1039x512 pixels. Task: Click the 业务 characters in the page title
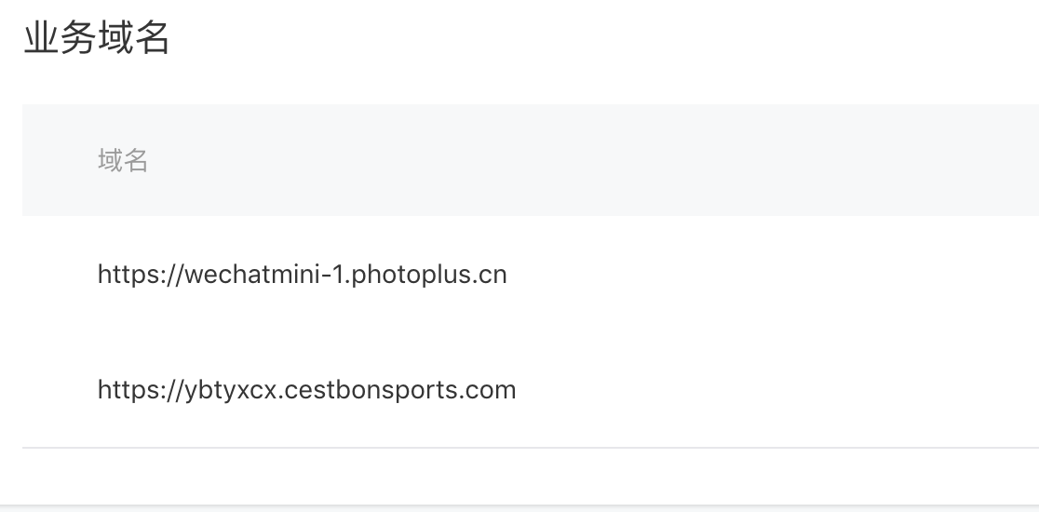(61, 38)
